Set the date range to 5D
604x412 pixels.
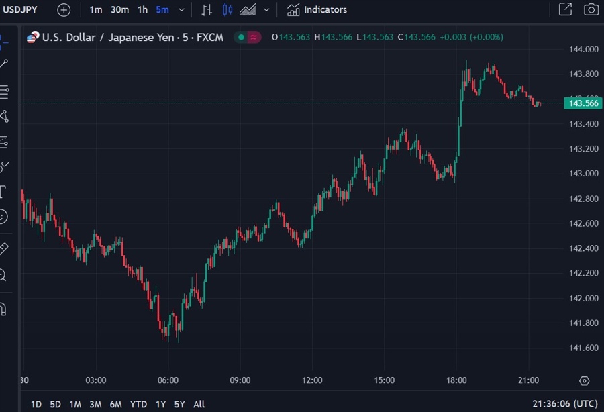point(56,404)
